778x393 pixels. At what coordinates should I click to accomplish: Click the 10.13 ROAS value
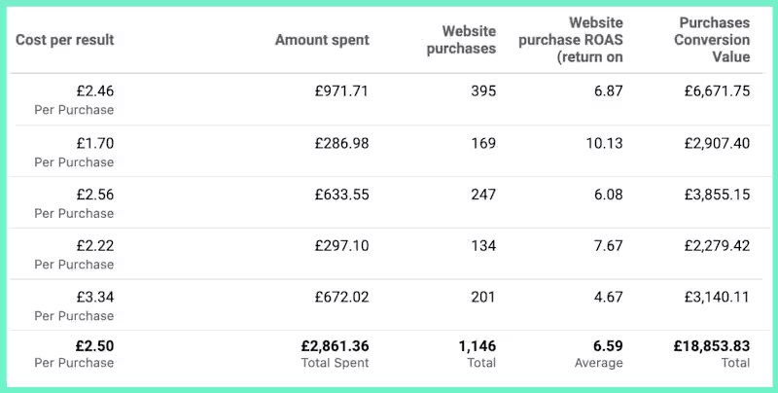603,143
